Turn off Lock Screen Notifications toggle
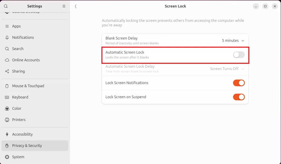Viewport: 281px width, 164px height. pos(239,83)
